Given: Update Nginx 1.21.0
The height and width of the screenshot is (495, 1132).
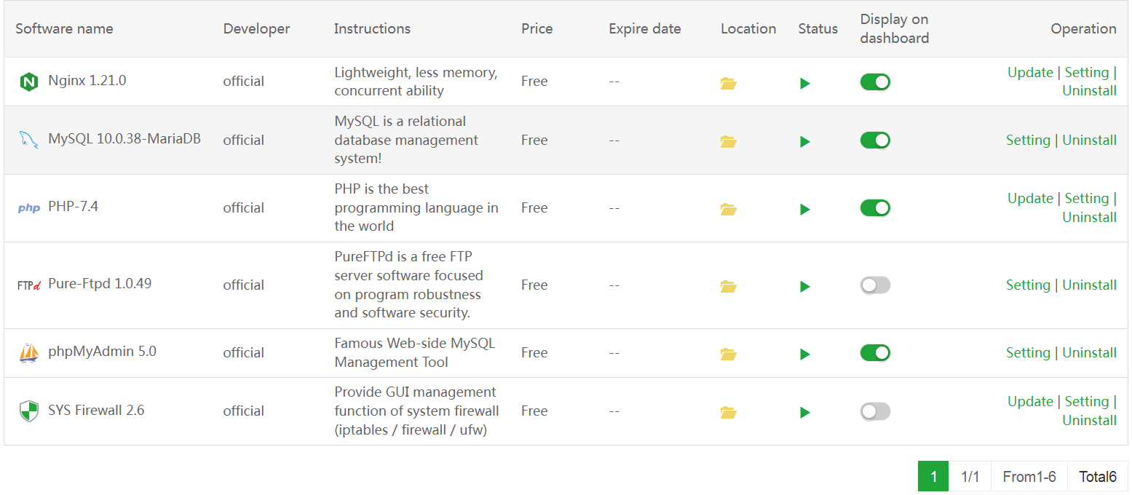Looking at the screenshot, I should coord(1029,72).
